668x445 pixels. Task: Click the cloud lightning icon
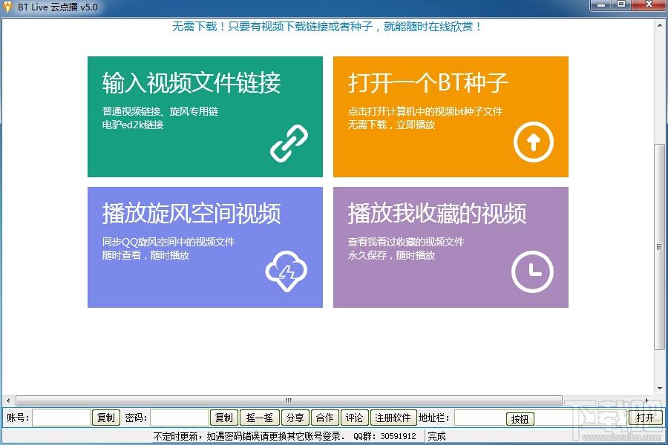click(286, 271)
